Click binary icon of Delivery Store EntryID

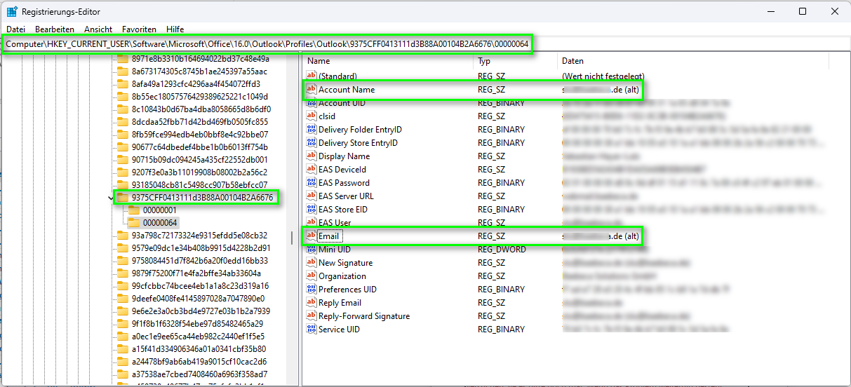pos(311,143)
